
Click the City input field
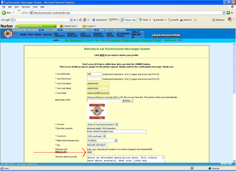point(97,145)
